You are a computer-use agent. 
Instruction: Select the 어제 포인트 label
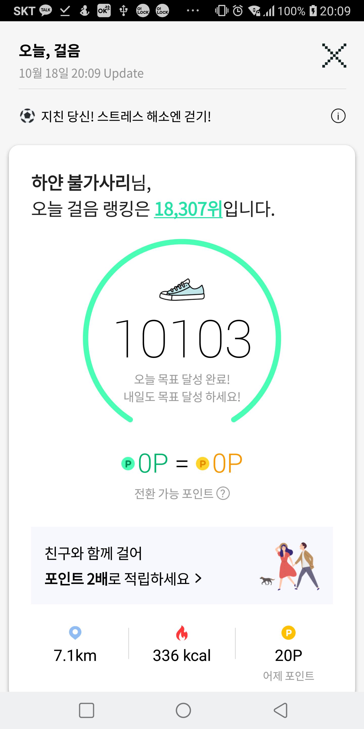(x=288, y=676)
